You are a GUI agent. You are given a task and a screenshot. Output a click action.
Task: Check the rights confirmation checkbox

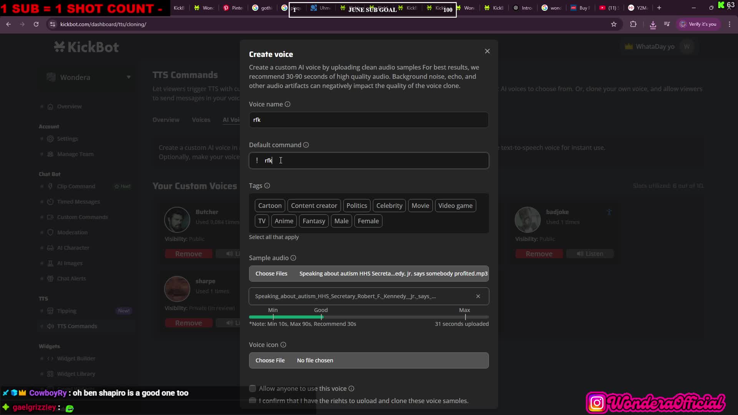[x=253, y=401]
